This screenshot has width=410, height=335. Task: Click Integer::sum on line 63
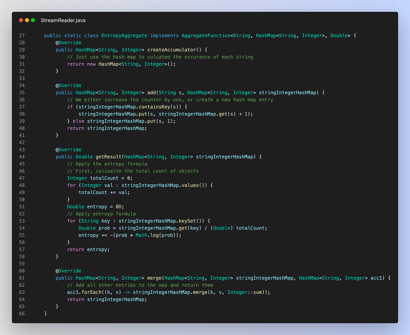tap(245, 292)
